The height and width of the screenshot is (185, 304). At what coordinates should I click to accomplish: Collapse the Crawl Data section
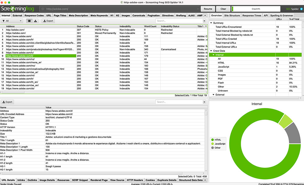click(x=211, y=51)
